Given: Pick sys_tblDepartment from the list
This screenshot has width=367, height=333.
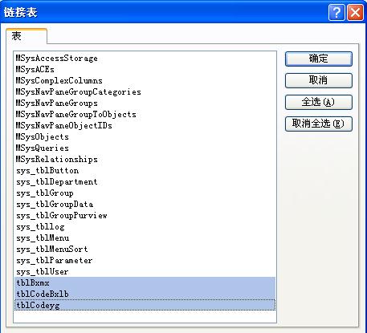Looking at the screenshot, I should tap(145, 182).
